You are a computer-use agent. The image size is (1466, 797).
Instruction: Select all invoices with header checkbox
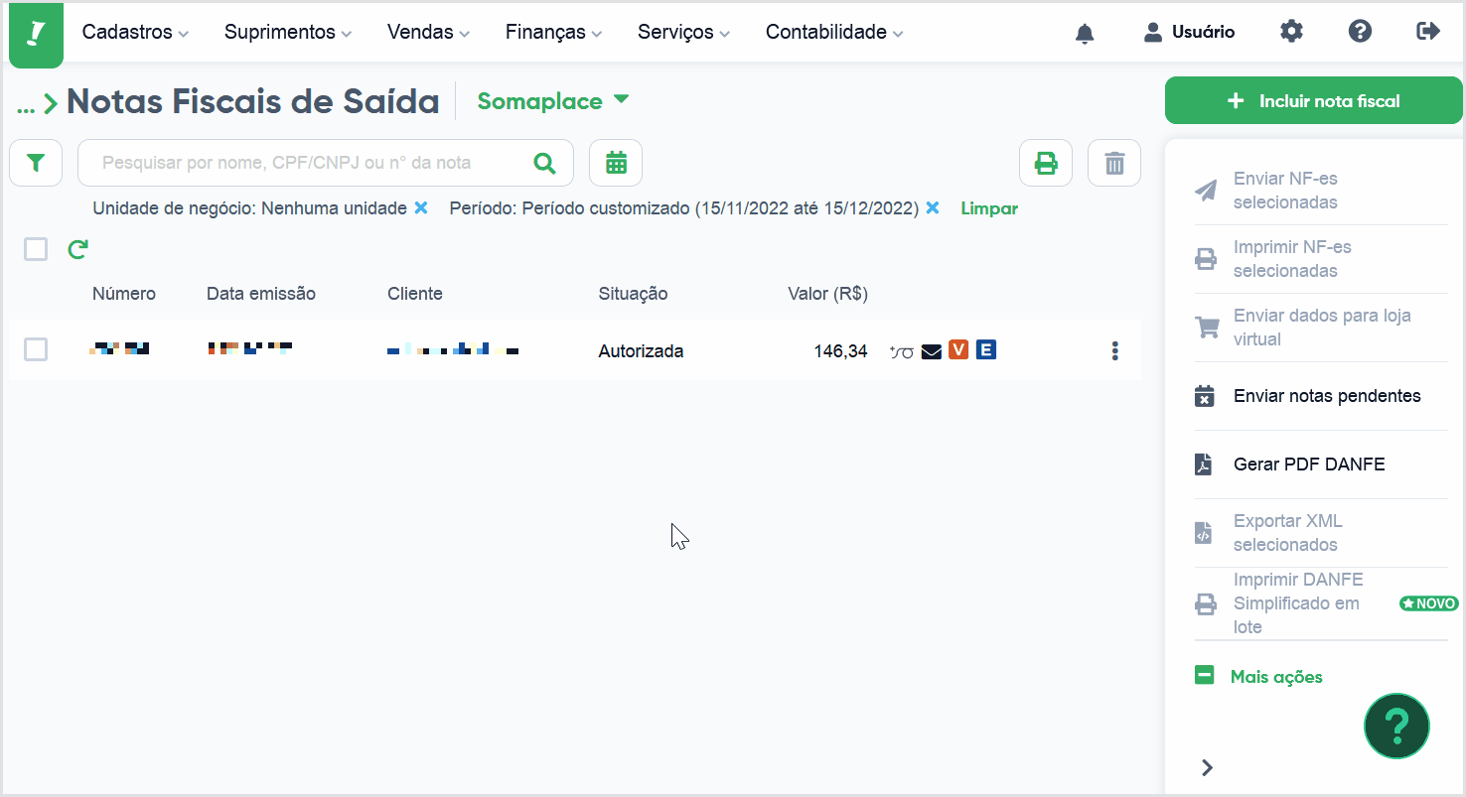pyautogui.click(x=36, y=249)
